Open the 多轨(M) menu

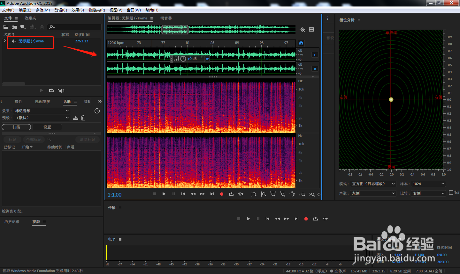click(x=43, y=10)
